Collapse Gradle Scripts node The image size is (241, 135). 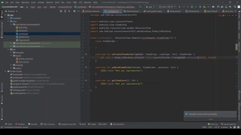[5, 71]
